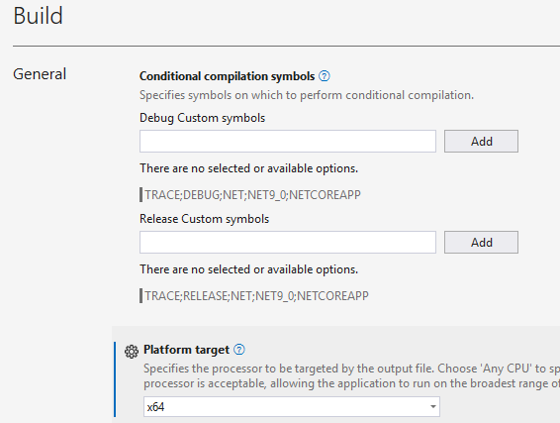Click Add button for Release Custom symbols
The height and width of the screenshot is (423, 560).
tap(481, 242)
